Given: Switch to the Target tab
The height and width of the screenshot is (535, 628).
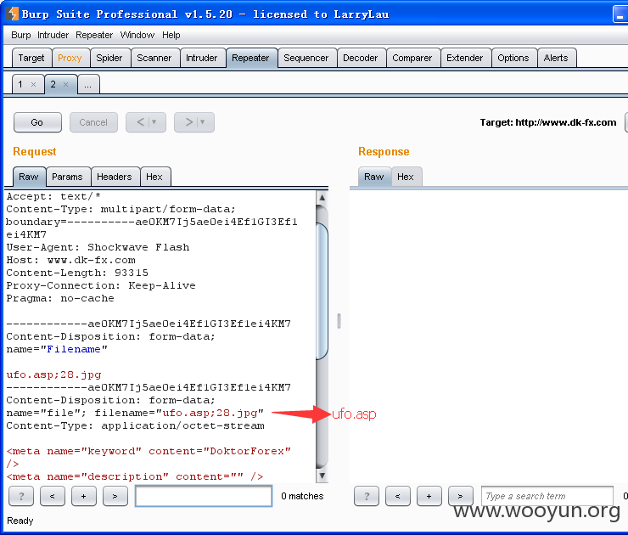Looking at the screenshot, I should (x=31, y=58).
